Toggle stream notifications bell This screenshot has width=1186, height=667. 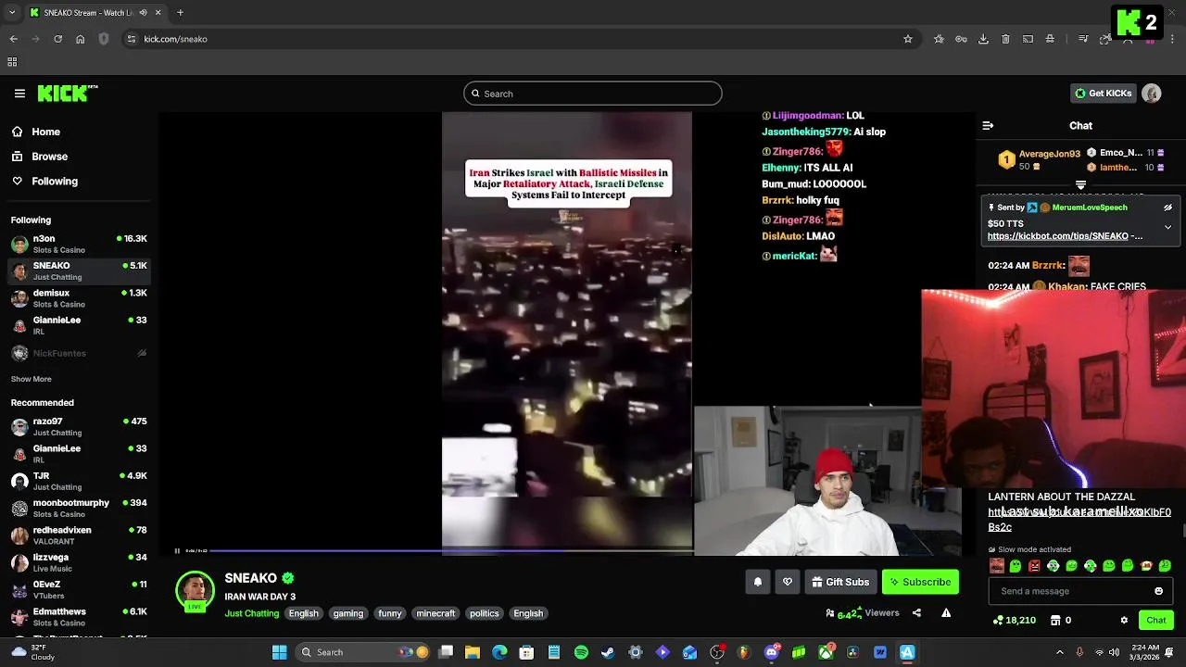[x=757, y=582]
